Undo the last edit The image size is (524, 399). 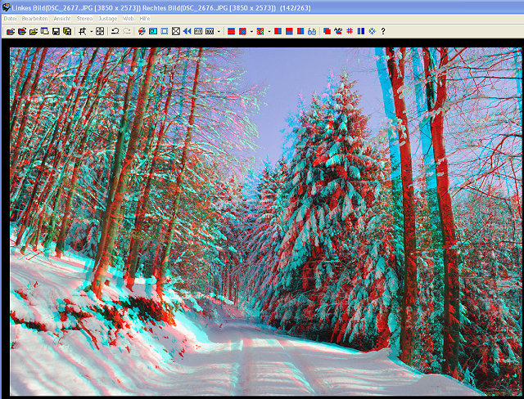tap(115, 31)
